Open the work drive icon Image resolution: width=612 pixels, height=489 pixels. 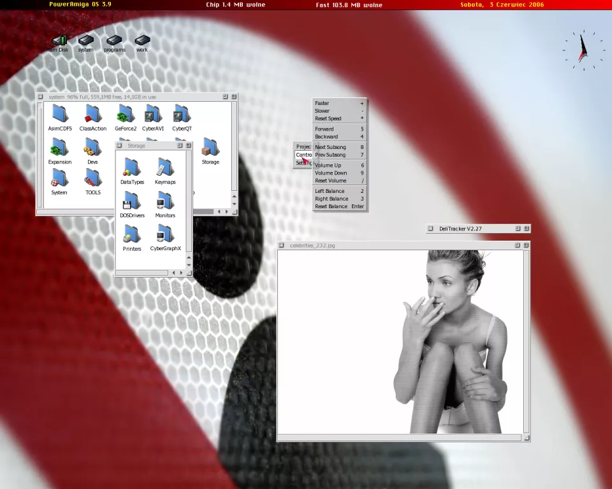click(142, 42)
